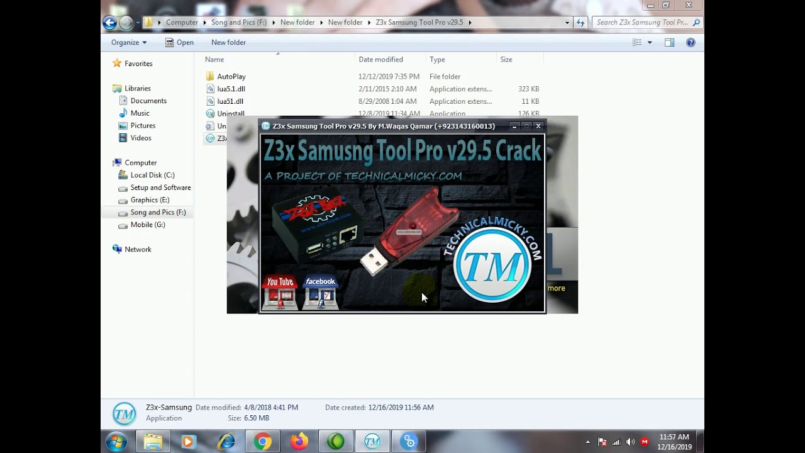The image size is (805, 453).
Task: Open the Organize menu
Action: (x=129, y=42)
